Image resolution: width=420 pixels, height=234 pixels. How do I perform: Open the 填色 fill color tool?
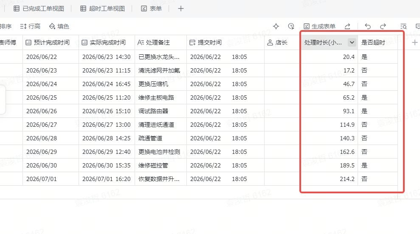coord(59,26)
